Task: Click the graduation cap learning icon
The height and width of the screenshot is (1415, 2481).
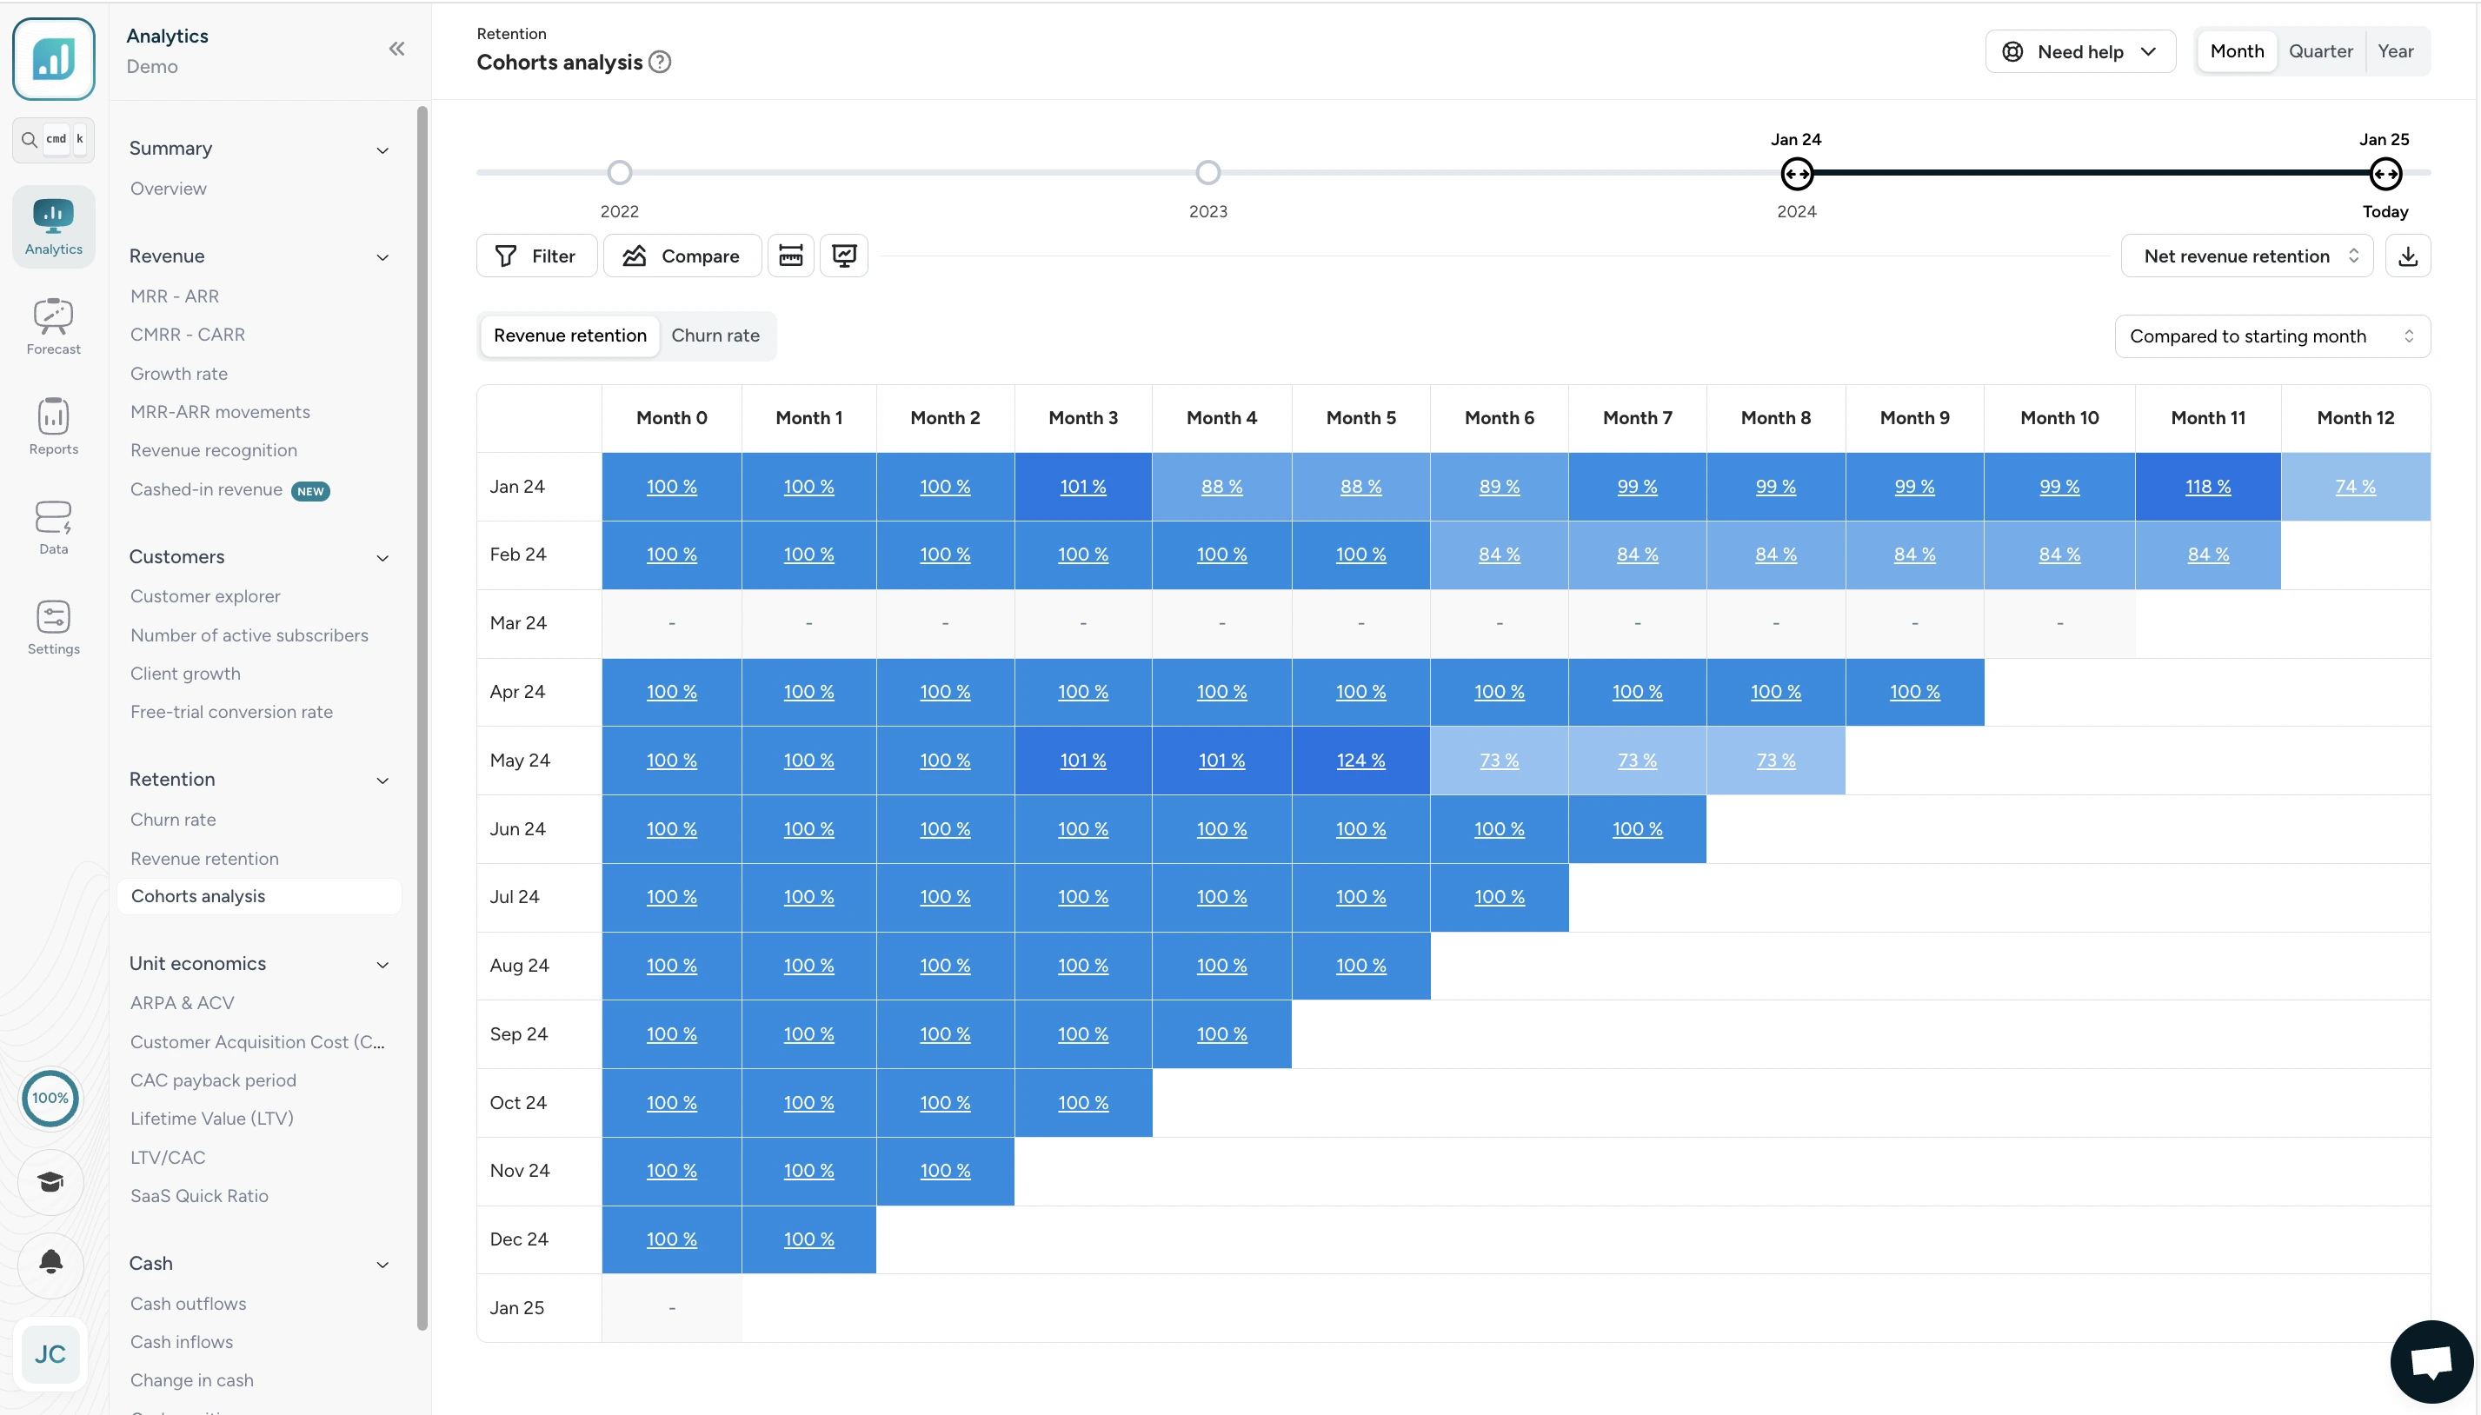Action: tap(50, 1182)
